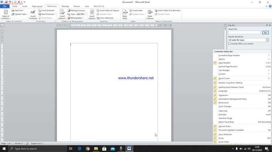Click Insert Endnote

pos(46,10)
